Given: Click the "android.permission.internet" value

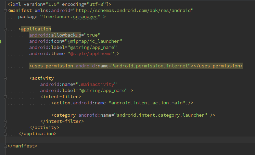Looking at the screenshot, I should pos(151,66).
